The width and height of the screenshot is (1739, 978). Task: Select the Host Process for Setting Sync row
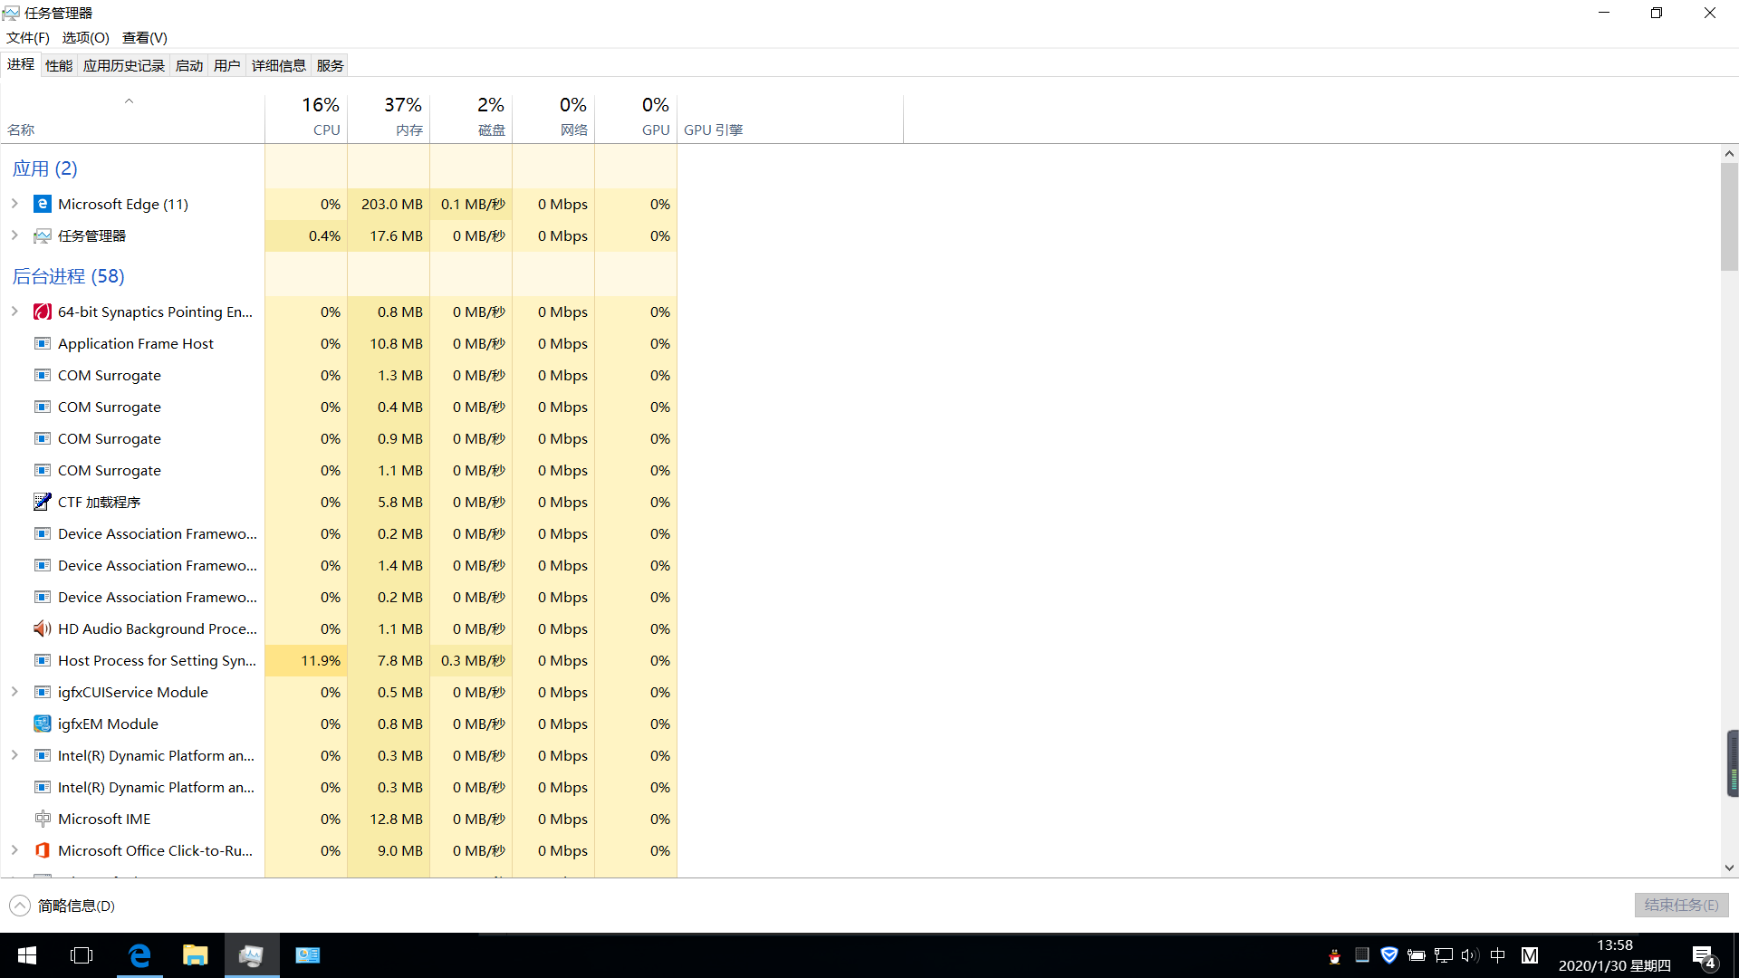(x=157, y=660)
